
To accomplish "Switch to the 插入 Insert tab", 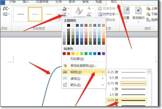I will 26,2.
